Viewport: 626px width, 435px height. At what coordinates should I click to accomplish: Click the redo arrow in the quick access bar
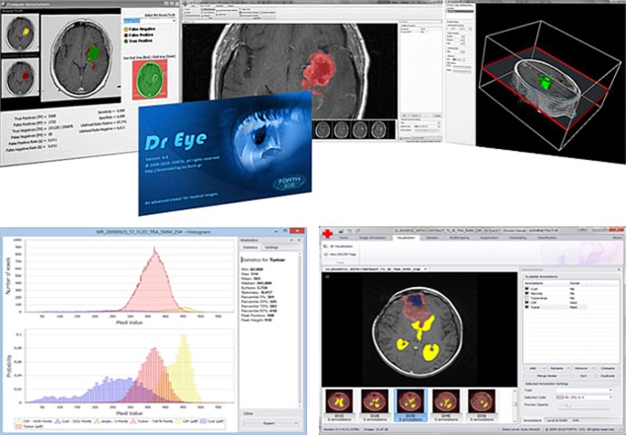pos(358,231)
